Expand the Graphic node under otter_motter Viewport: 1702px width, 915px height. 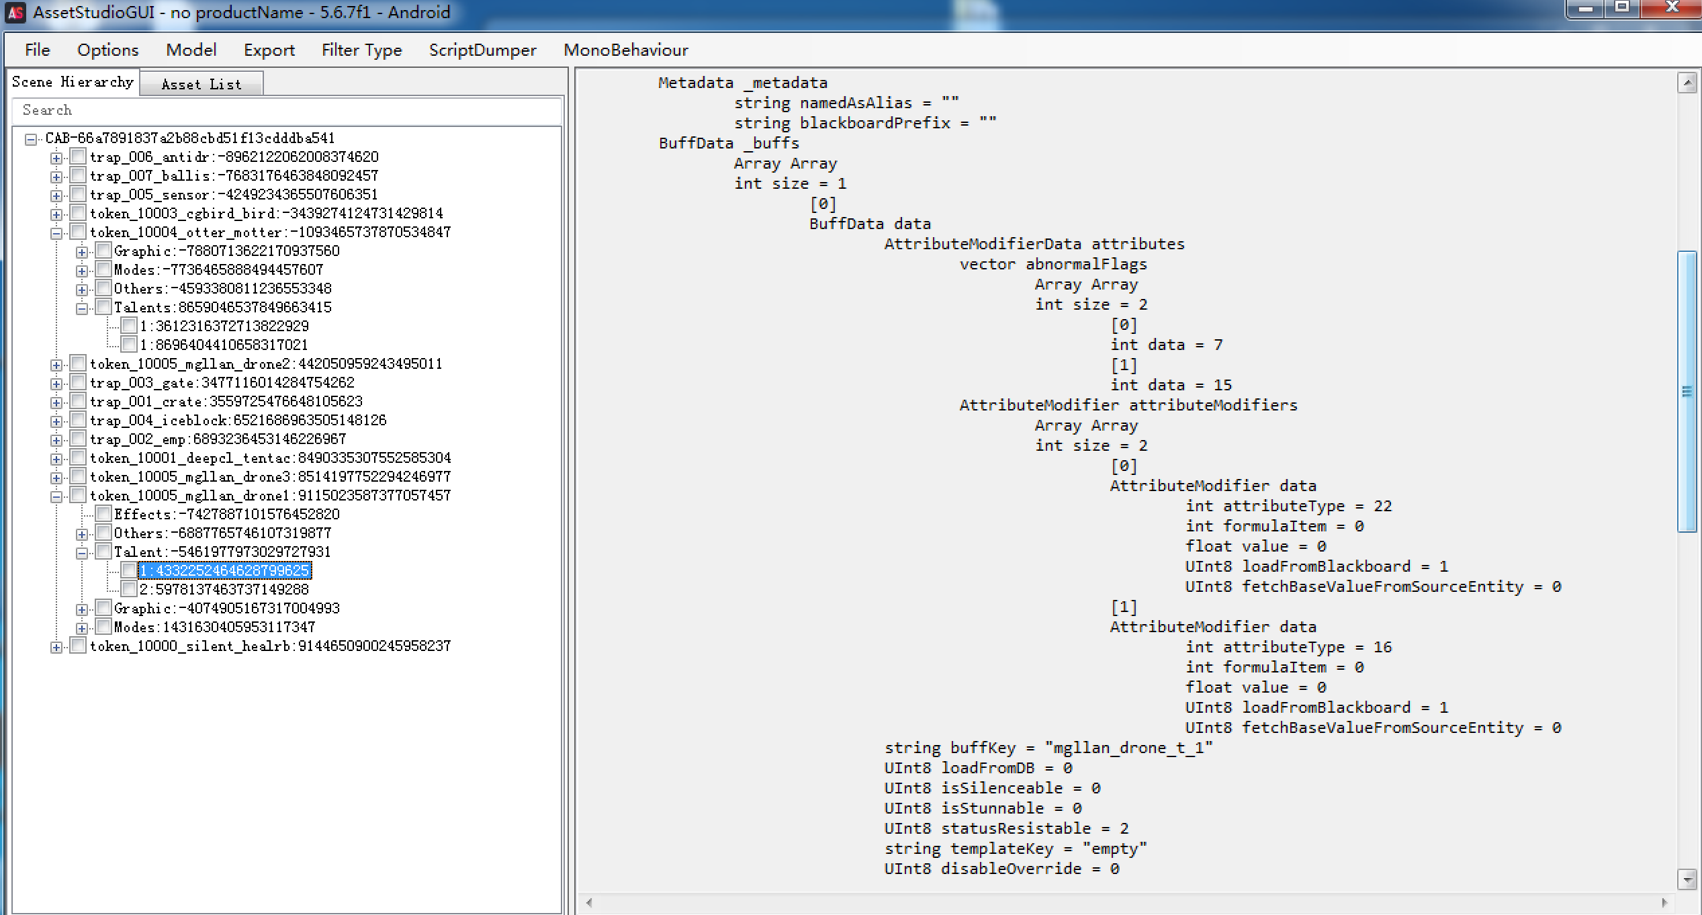82,252
